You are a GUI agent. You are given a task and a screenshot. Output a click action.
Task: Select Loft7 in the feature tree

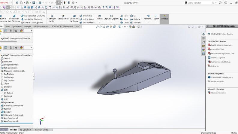[x=6, y=99]
